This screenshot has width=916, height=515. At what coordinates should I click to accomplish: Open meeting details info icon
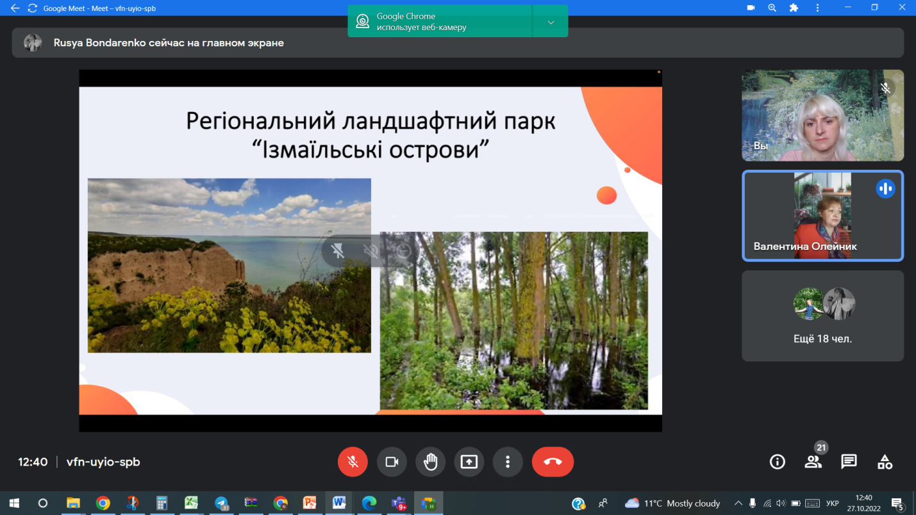777,462
